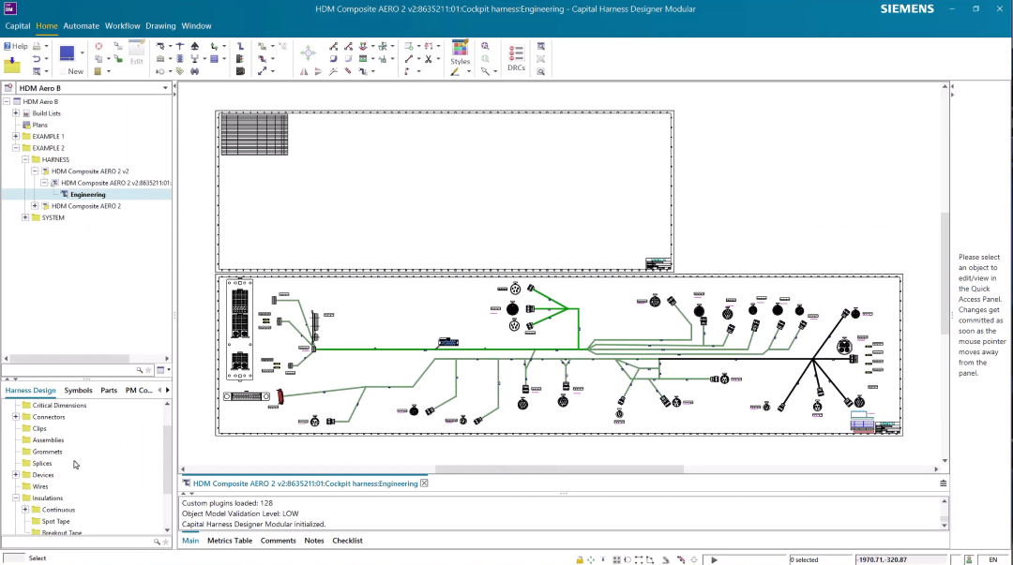Select the Grommets folder

[x=47, y=452]
